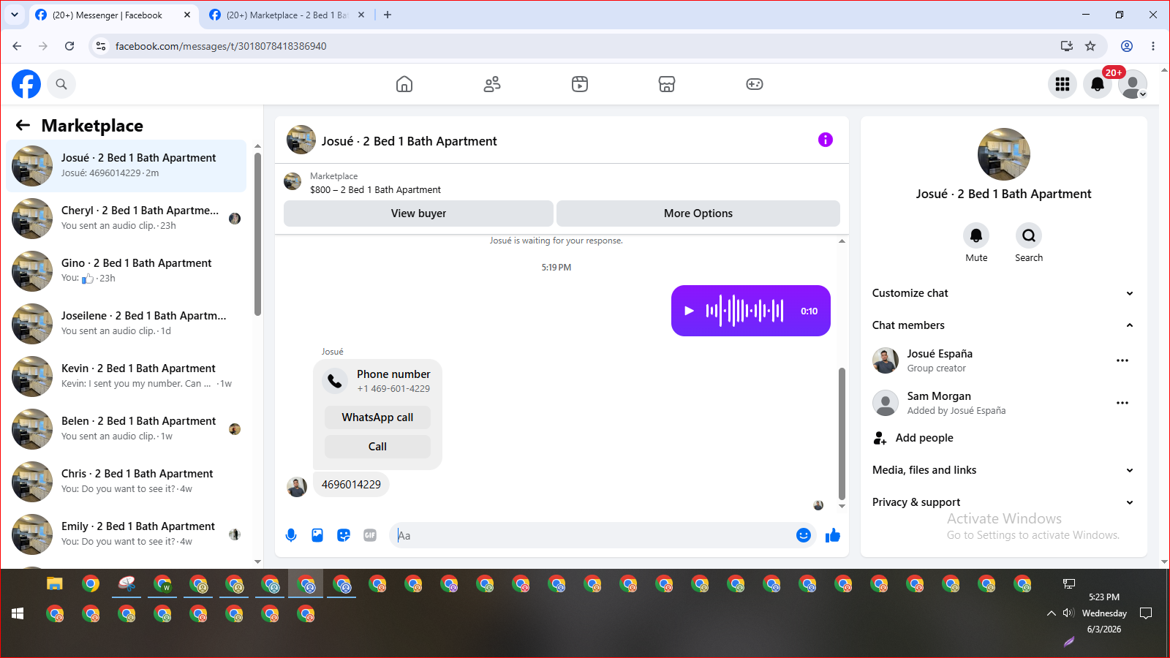The width and height of the screenshot is (1170, 658).
Task: Open Joseilene's conversation
Action: click(126, 324)
